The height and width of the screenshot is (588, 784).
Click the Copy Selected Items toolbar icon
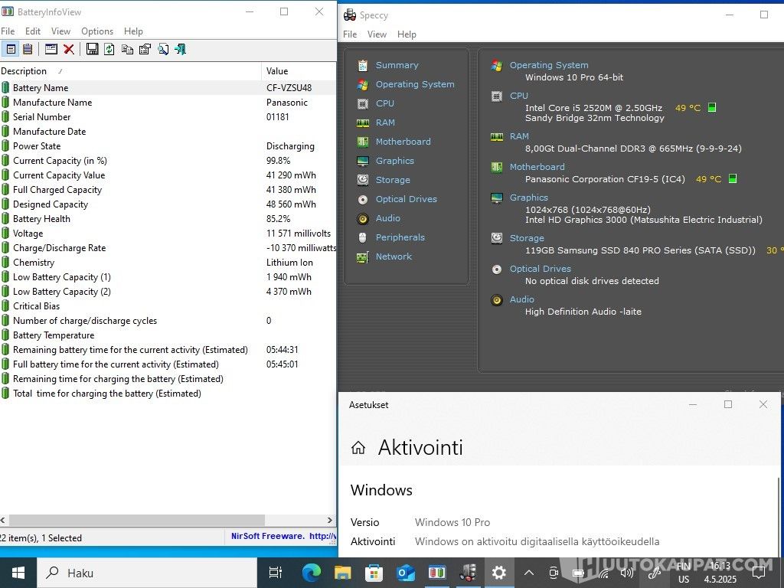point(128,49)
